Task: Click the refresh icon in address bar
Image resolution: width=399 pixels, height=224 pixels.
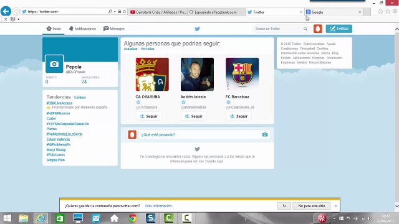Action: (x=124, y=11)
